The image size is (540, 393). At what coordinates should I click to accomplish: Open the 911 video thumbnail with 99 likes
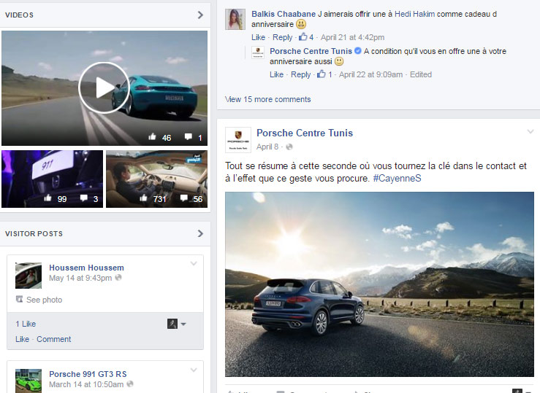52,179
